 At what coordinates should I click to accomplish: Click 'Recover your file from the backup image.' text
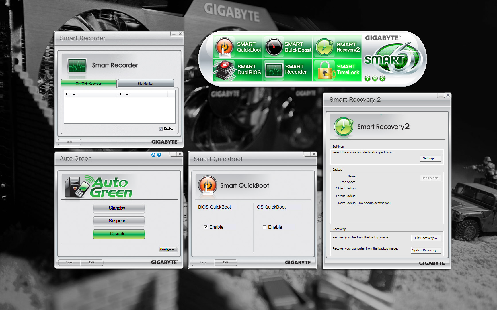click(360, 237)
